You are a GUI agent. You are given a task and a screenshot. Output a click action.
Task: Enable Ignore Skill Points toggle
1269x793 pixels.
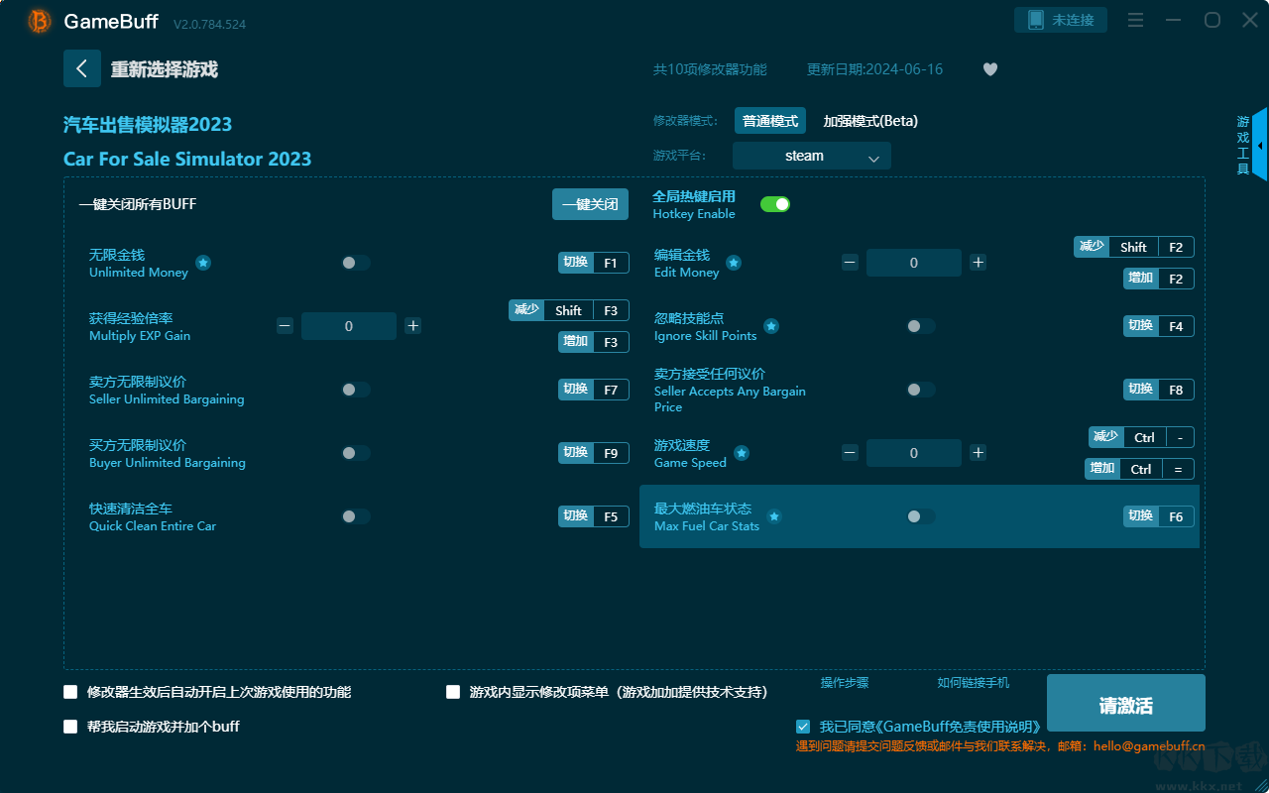click(921, 326)
